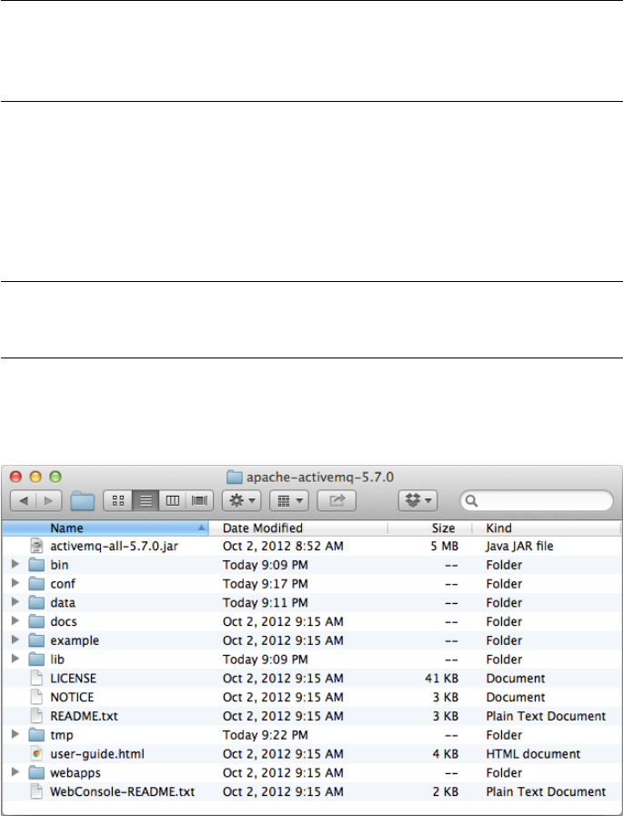Click the NOTICE file name
The image size is (623, 816).
click(72, 697)
